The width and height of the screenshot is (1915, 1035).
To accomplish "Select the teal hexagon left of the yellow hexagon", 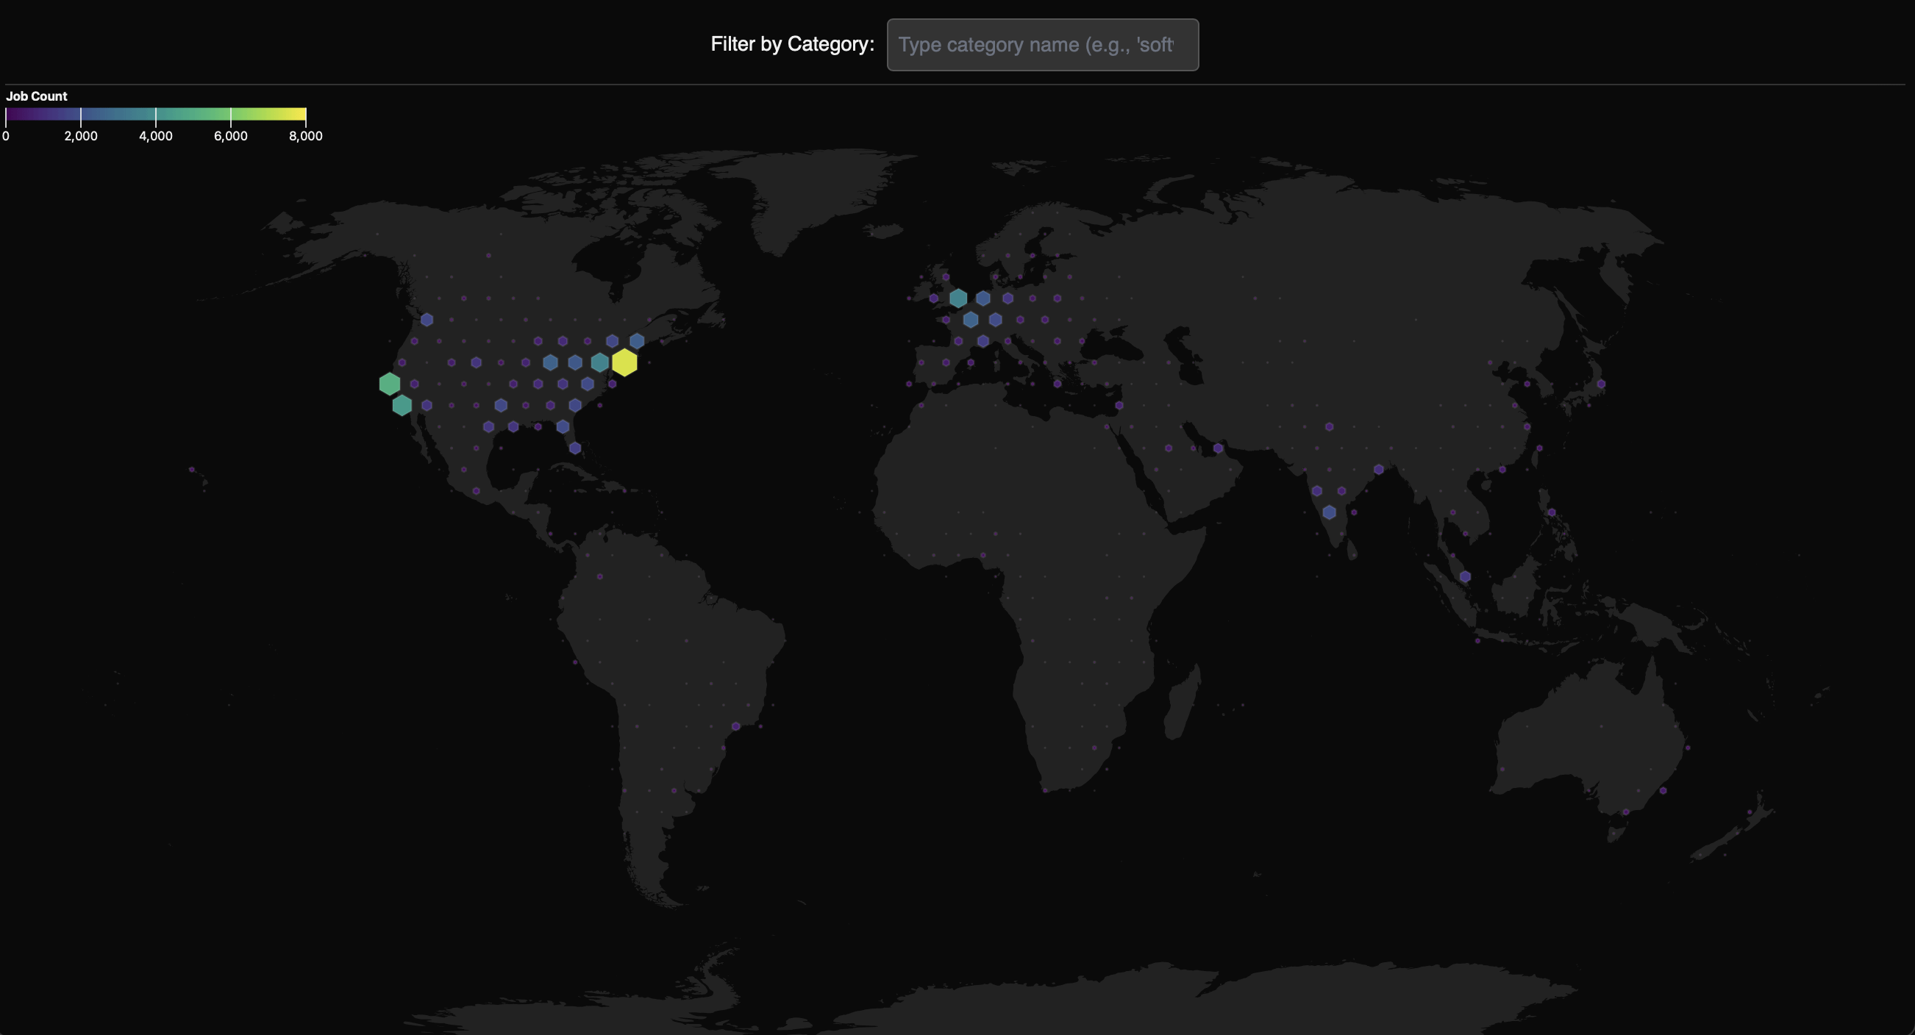I will pos(600,362).
